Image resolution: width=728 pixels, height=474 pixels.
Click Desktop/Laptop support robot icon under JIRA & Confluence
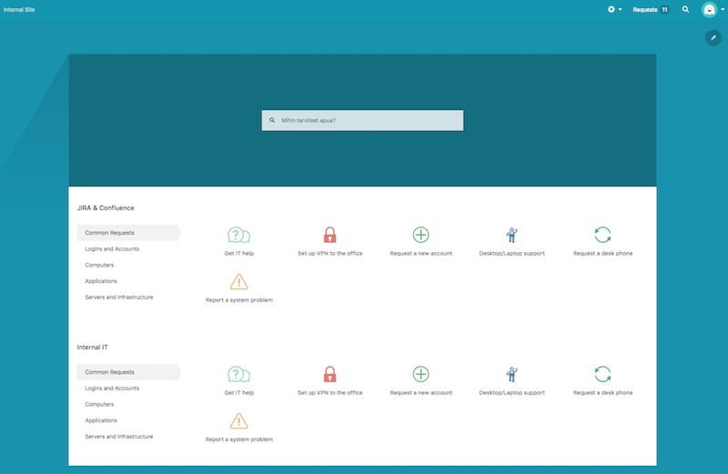tap(511, 235)
